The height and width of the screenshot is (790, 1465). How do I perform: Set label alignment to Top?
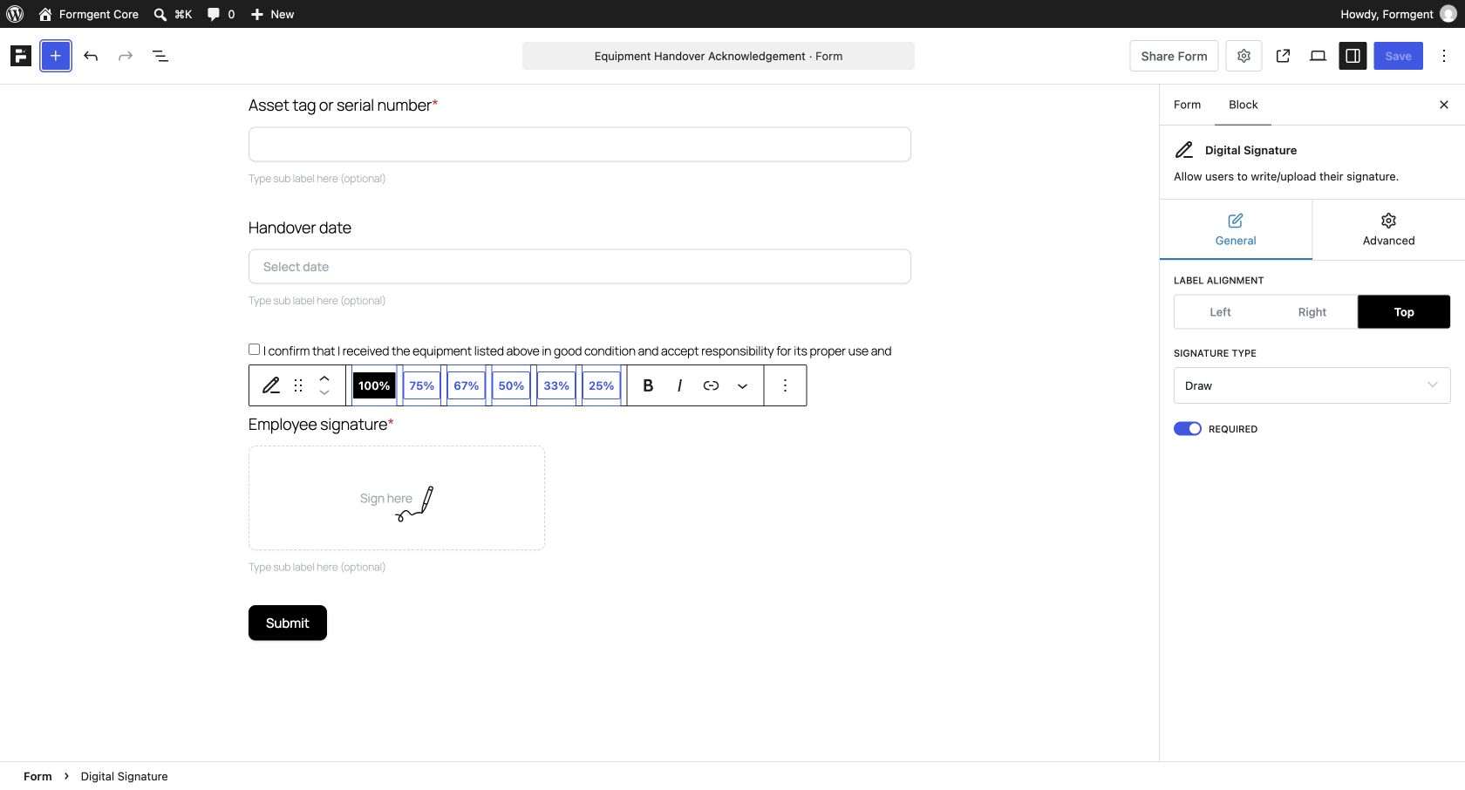click(x=1404, y=312)
